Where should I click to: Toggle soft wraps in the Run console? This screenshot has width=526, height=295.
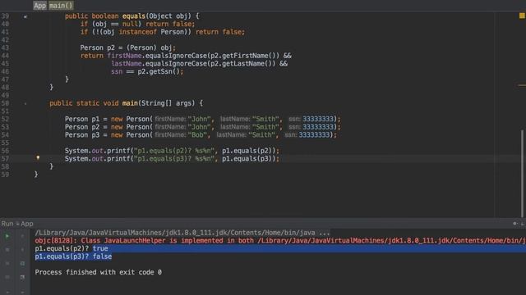(x=22, y=263)
